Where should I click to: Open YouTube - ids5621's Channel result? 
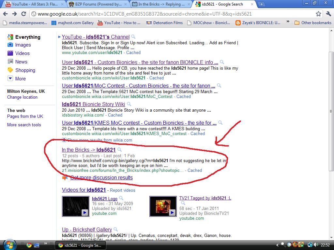pyautogui.click(x=96, y=37)
